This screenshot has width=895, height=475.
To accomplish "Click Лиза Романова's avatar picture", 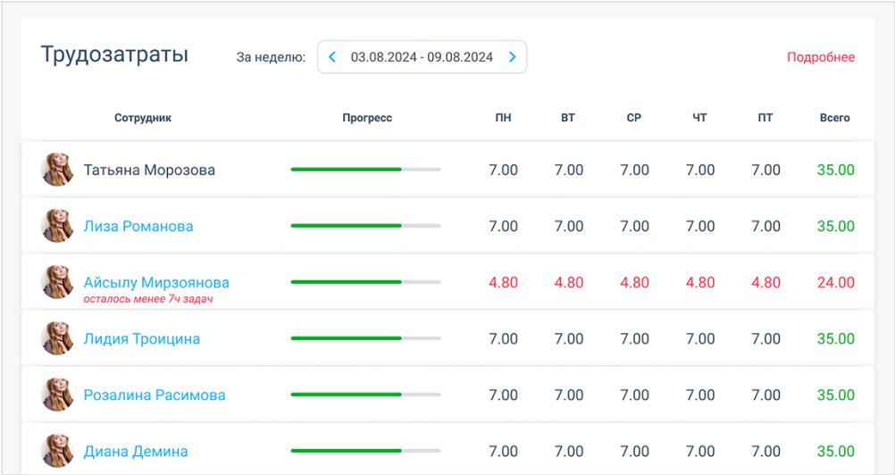I will tap(57, 226).
